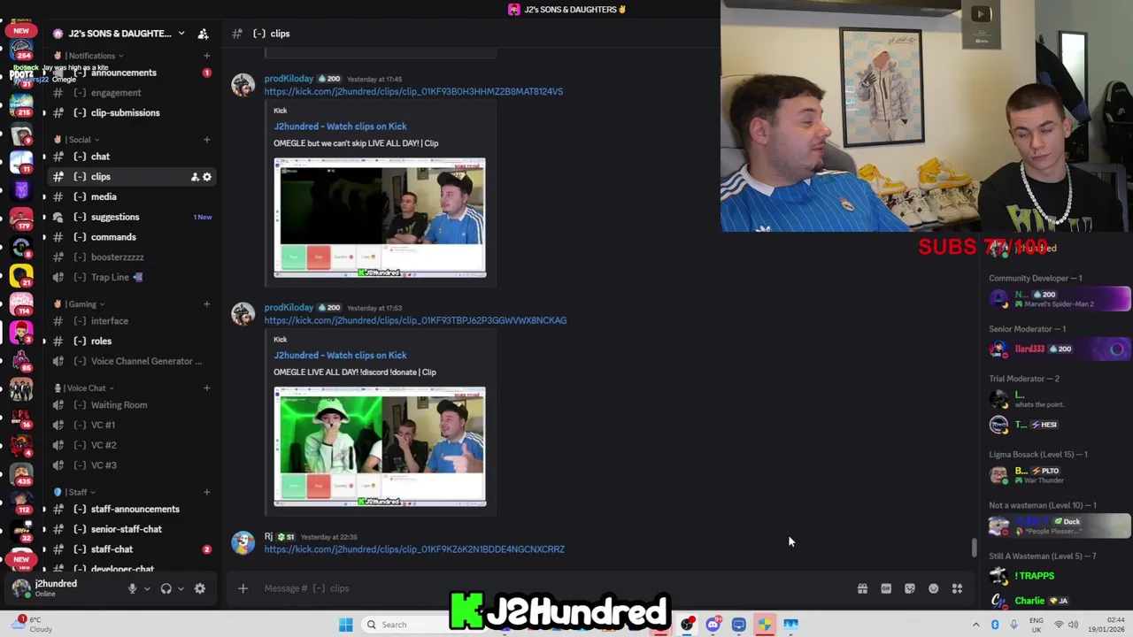Open the roles channel
The height and width of the screenshot is (637, 1133).
coord(130,341)
